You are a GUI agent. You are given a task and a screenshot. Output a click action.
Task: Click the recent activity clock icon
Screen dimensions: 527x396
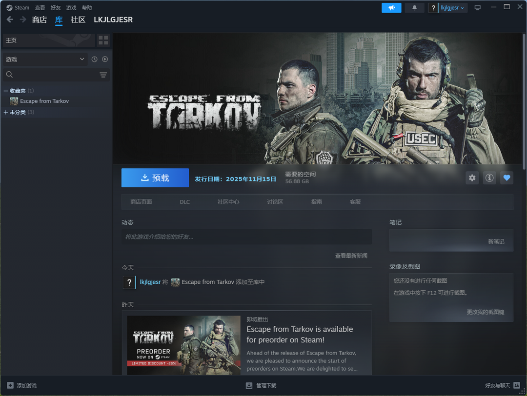coord(94,59)
